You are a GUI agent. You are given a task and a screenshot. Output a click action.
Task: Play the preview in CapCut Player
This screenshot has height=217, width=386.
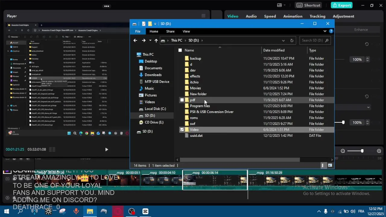point(106,149)
